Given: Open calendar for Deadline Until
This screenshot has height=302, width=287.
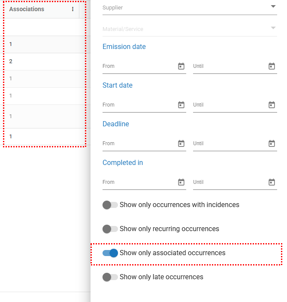Looking at the screenshot, I should [x=272, y=143].
